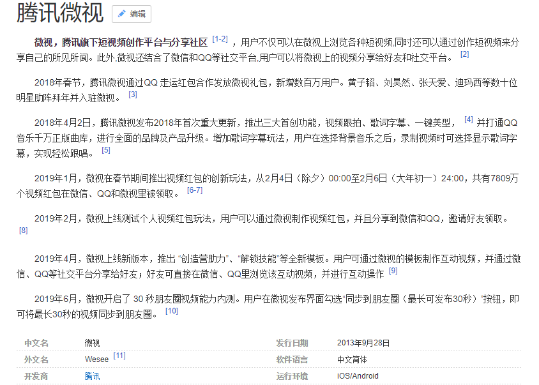
Task: Click the bold text 微视，腾讯旗下短视频创作平台与分享社区
Action: [x=121, y=43]
